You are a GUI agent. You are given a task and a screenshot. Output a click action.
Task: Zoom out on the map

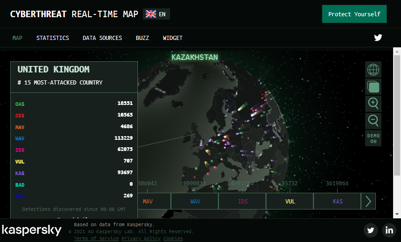(x=373, y=121)
